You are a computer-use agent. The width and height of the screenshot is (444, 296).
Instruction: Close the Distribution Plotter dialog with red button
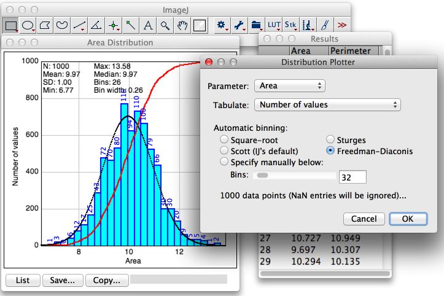tap(209, 62)
